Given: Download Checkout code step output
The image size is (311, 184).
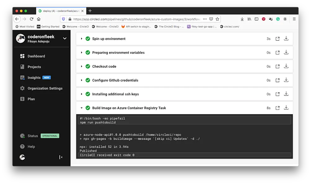Looking at the screenshot, I should 286,66.
